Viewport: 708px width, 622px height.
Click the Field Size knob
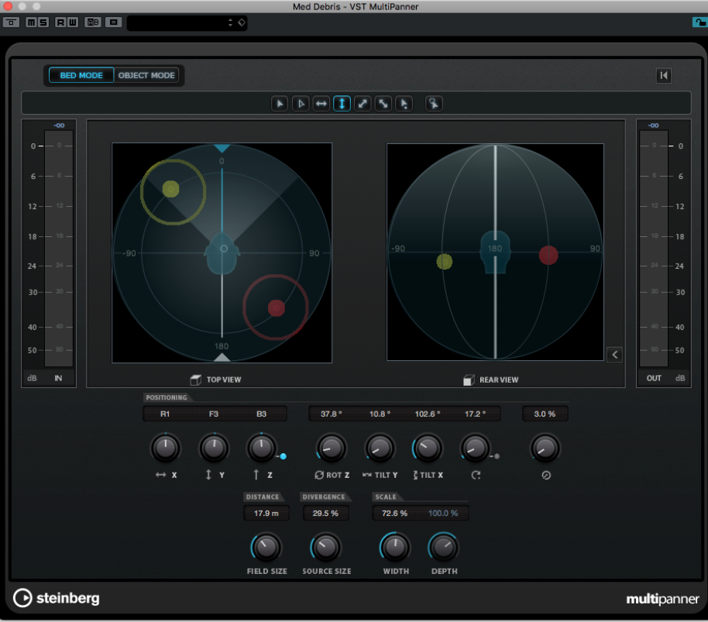click(266, 547)
